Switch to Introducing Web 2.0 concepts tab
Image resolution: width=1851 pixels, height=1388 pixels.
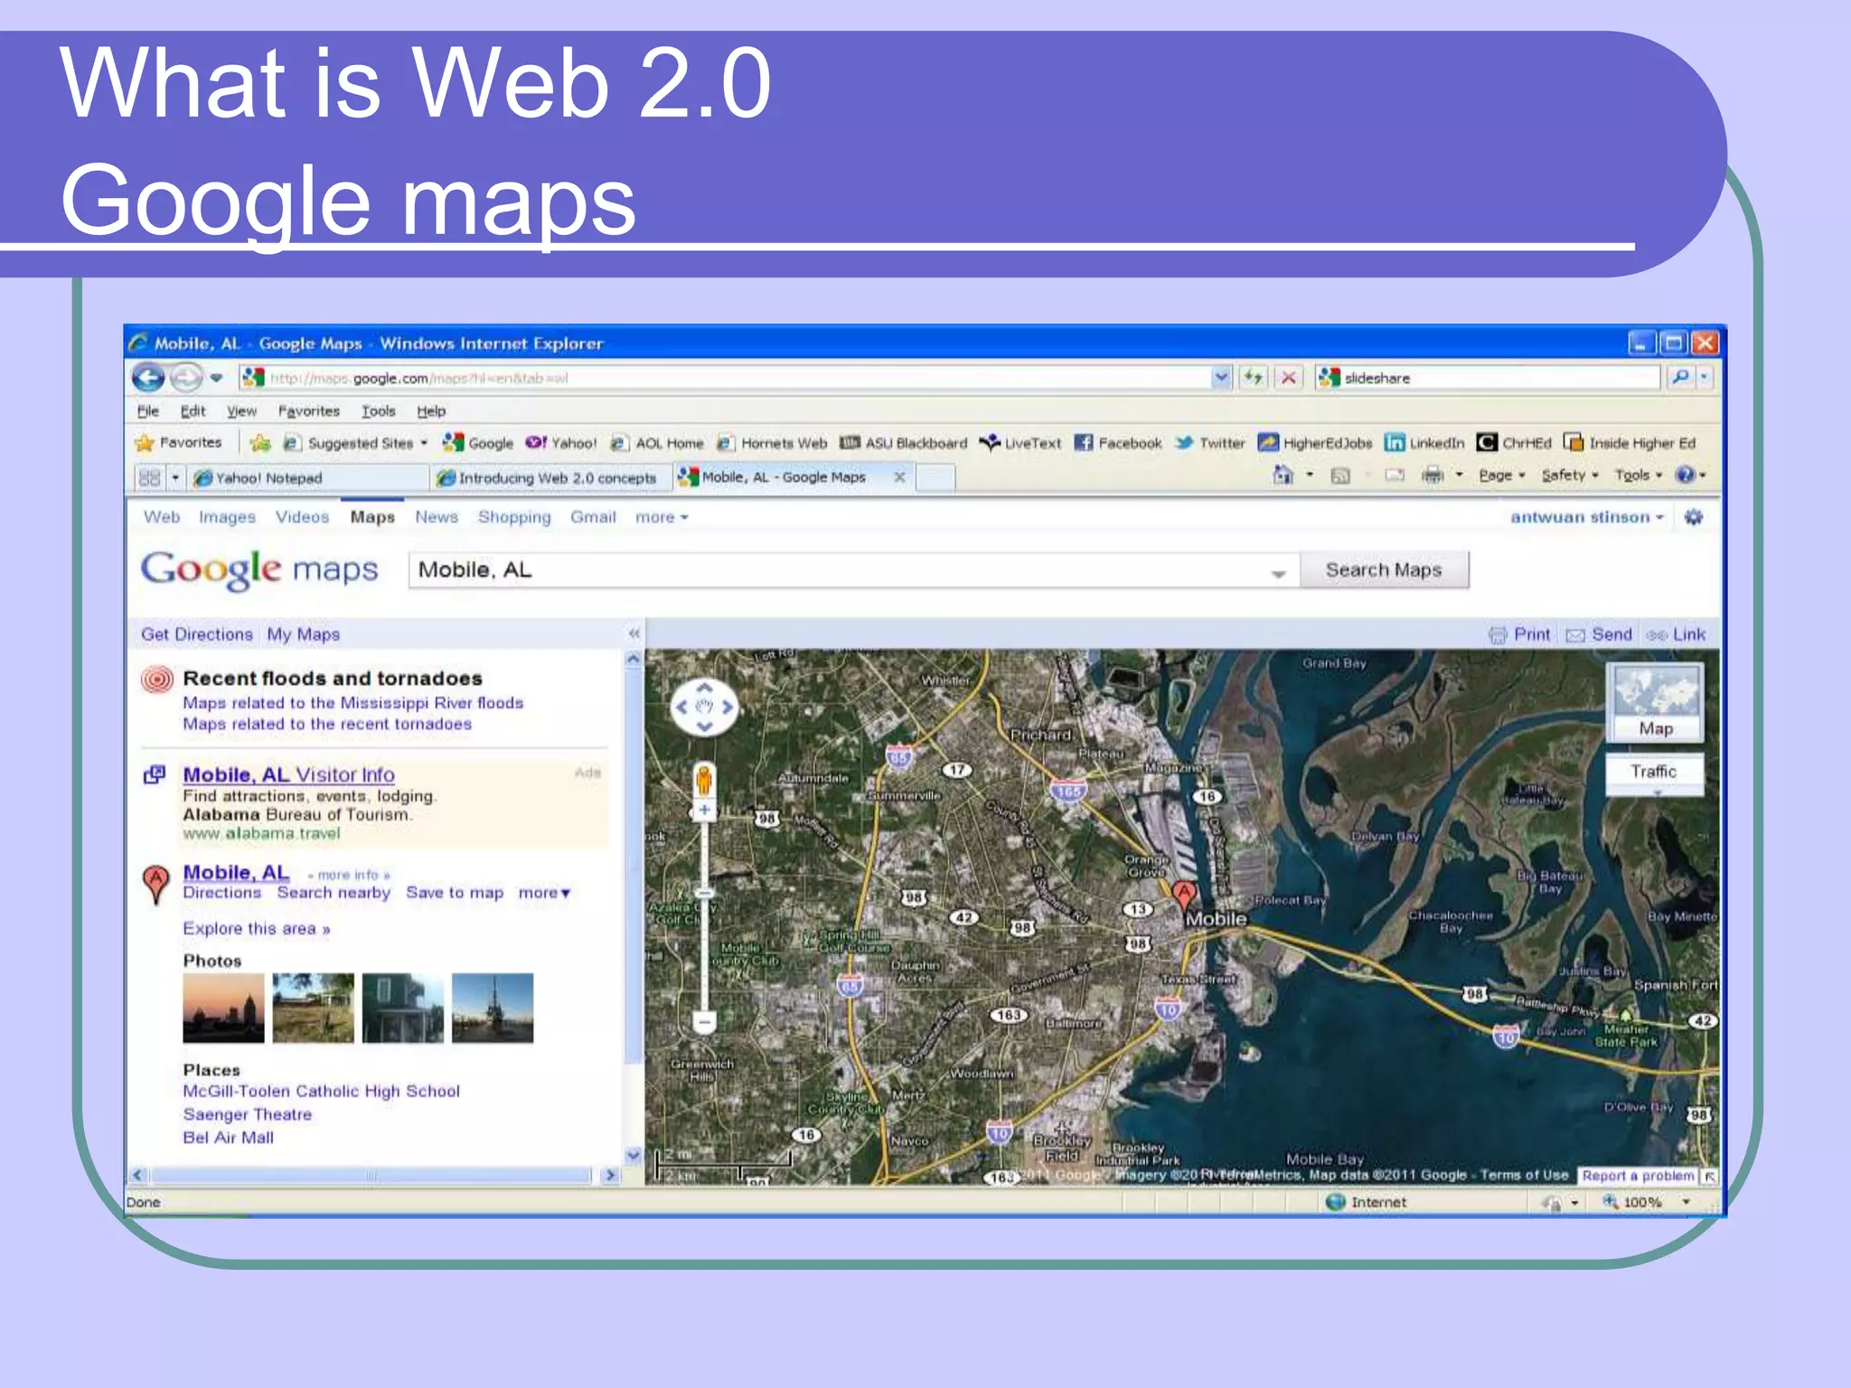click(x=550, y=478)
